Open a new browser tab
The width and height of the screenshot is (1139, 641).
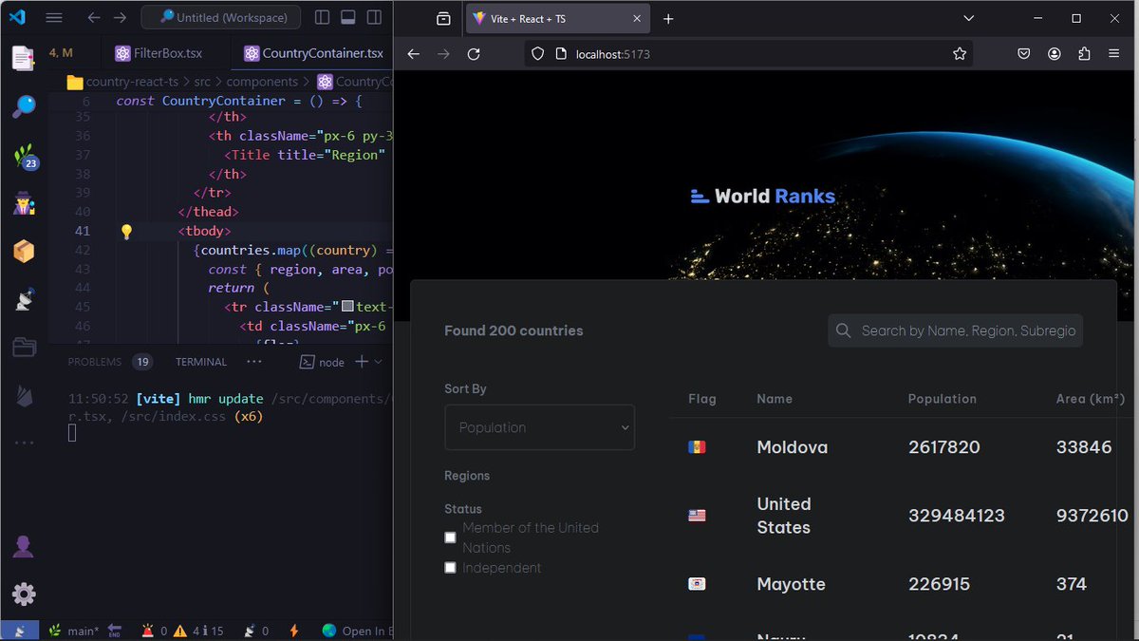coord(668,19)
